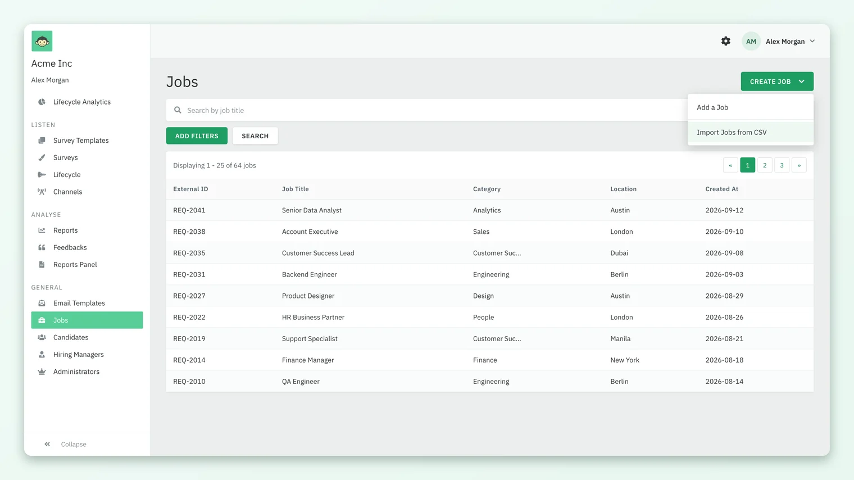Click the Analytics category cell

(x=487, y=210)
